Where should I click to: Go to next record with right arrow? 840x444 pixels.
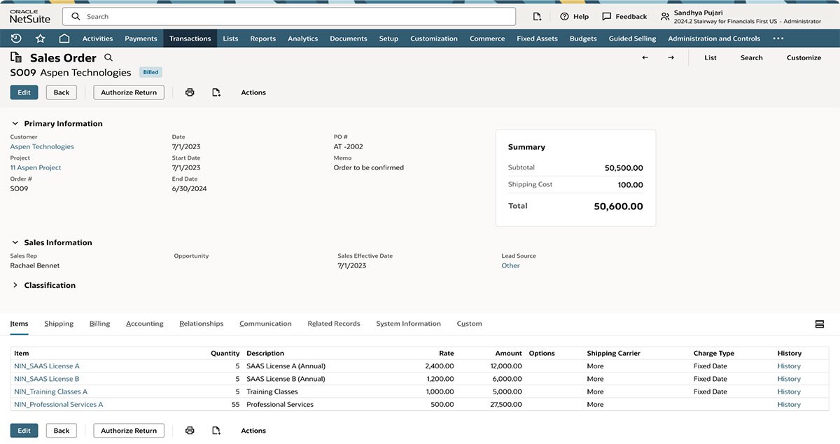(671, 57)
